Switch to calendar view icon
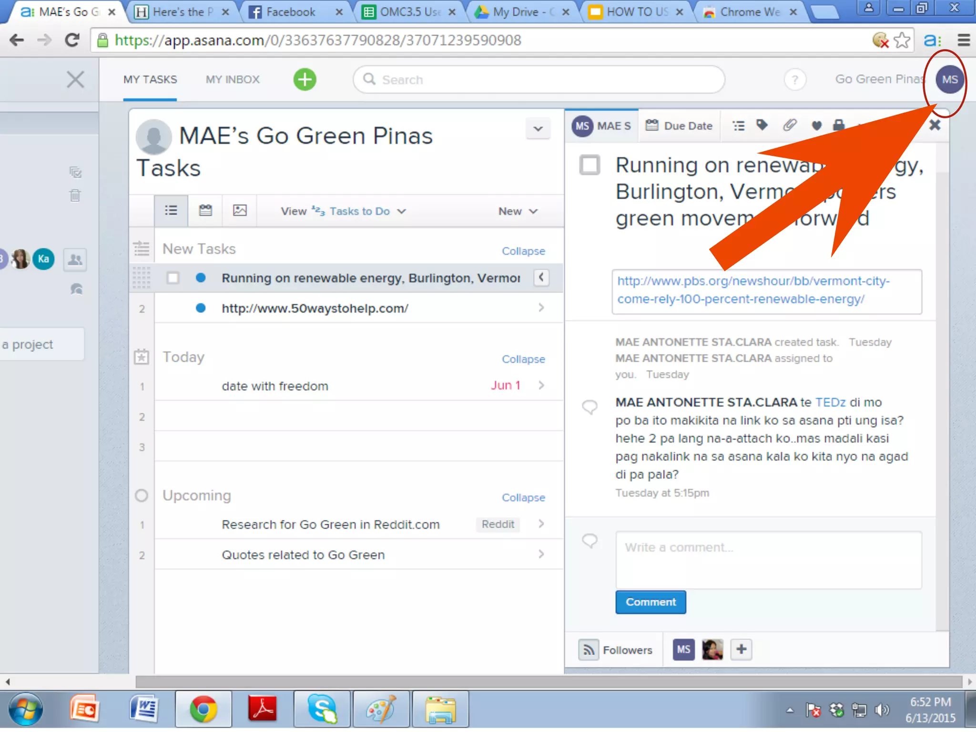The width and height of the screenshot is (976, 732). tap(205, 211)
